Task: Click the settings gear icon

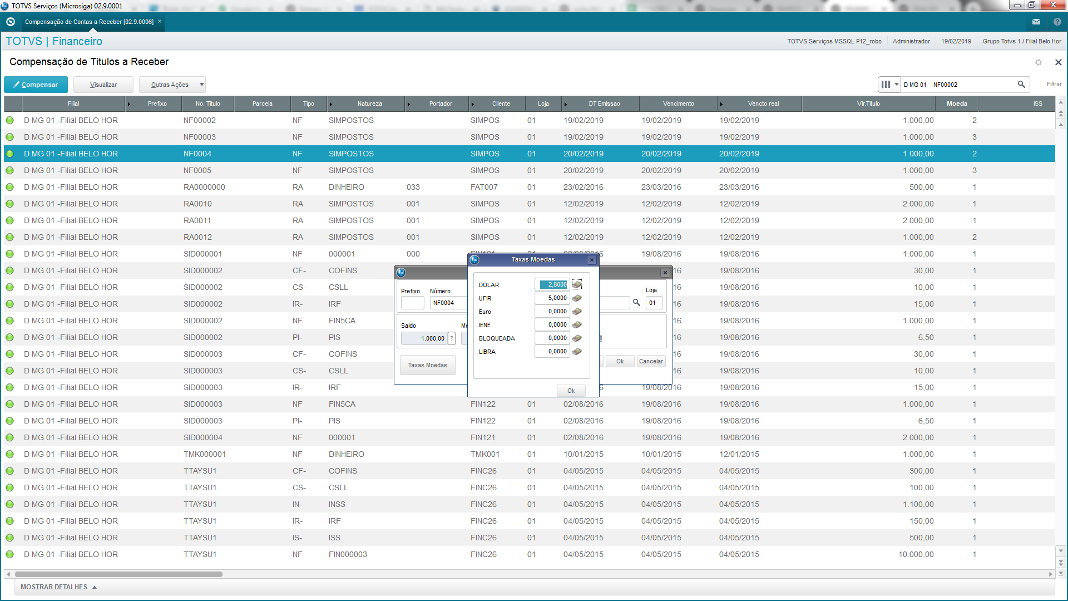Action: 1038,62
